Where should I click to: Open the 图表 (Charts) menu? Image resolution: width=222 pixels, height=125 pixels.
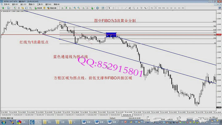coord(31,5)
